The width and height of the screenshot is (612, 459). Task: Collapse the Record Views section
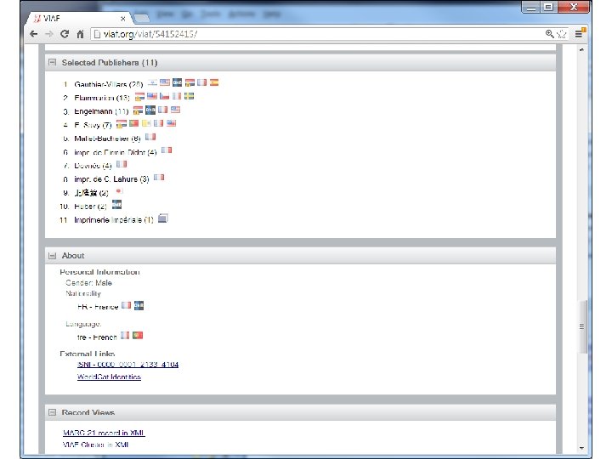pos(52,412)
